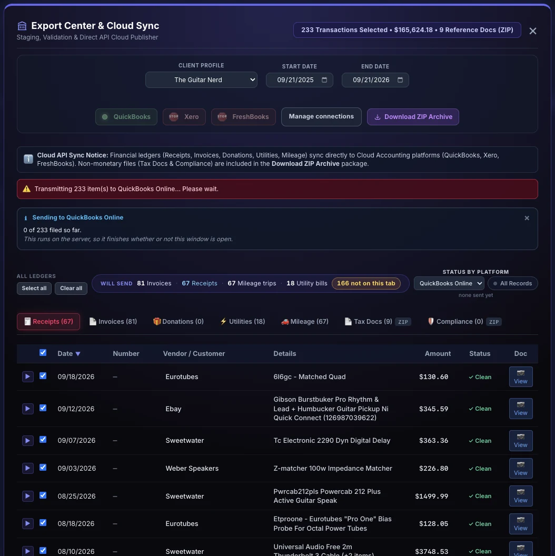View document for Eurotubes 08/18/2026 row
This screenshot has height=556, width=555.
coord(521,524)
